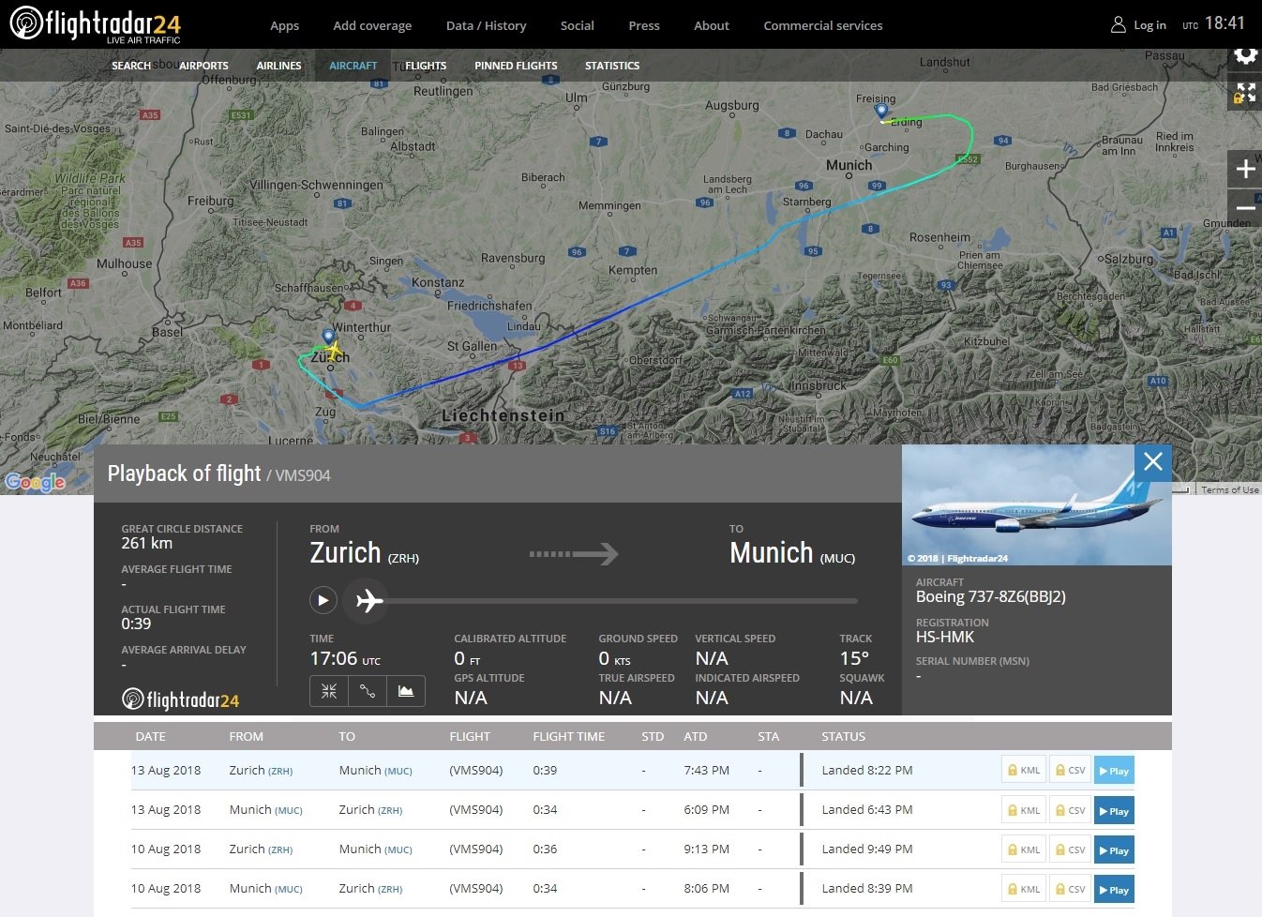Play the 8:06 PM Munich–Zurich flight
The height and width of the screenshot is (917, 1262).
pos(1114,889)
